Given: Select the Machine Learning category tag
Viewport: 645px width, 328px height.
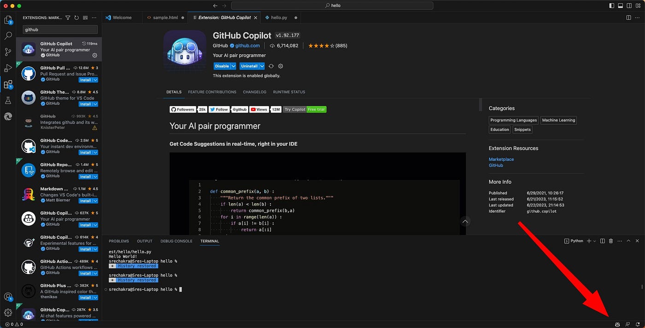Looking at the screenshot, I should coord(558,120).
